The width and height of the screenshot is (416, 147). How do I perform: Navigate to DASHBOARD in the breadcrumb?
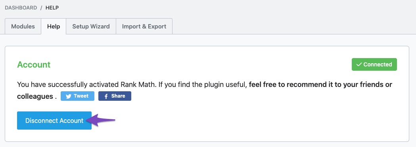click(21, 8)
